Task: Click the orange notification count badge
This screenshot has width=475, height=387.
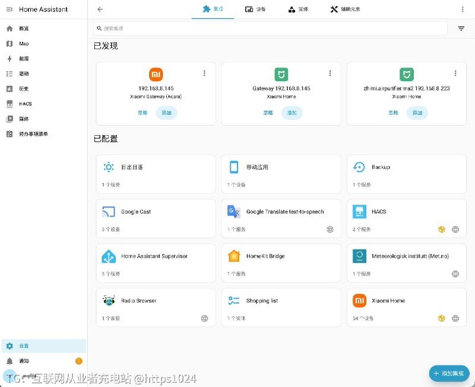Action: [79, 361]
